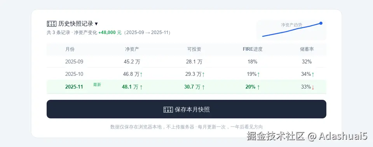Click the 保存本月快照 button
Image resolution: width=373 pixels, height=147 pixels.
point(186,109)
